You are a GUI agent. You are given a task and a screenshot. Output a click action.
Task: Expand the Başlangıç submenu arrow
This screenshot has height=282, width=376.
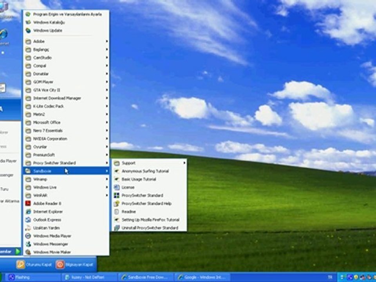click(x=107, y=50)
